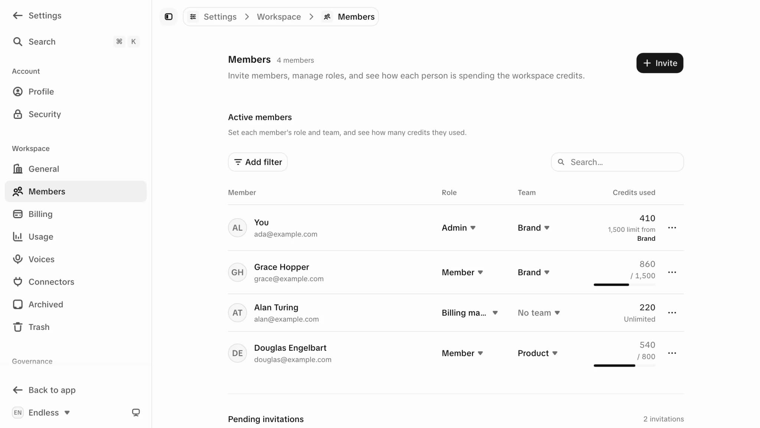This screenshot has width=760, height=428.
Task: Click the Invite button
Action: (659, 63)
